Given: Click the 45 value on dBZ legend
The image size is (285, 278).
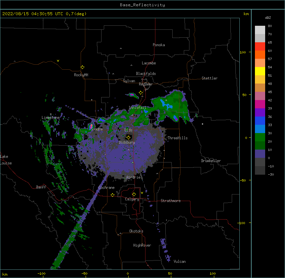Looking at the screenshot, I should click(x=270, y=92).
